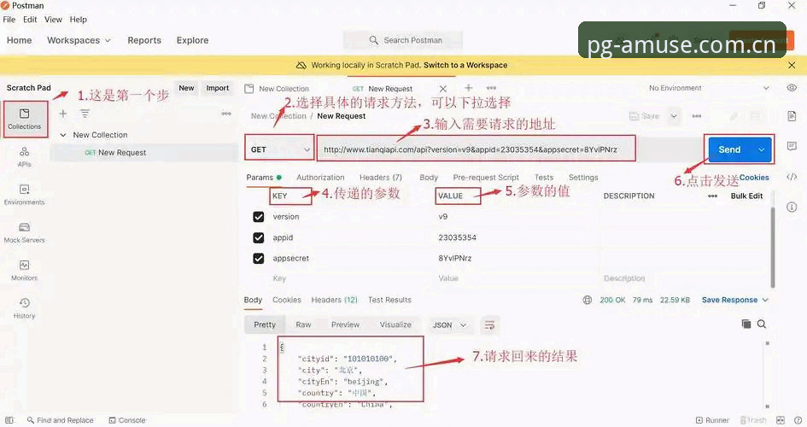Viewport: 807px width, 427px height.
Task: Expand the Workspaces dropdown
Action: point(79,40)
